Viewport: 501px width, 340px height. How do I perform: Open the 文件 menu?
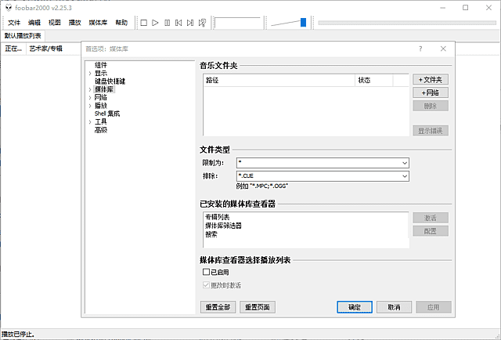coord(14,23)
